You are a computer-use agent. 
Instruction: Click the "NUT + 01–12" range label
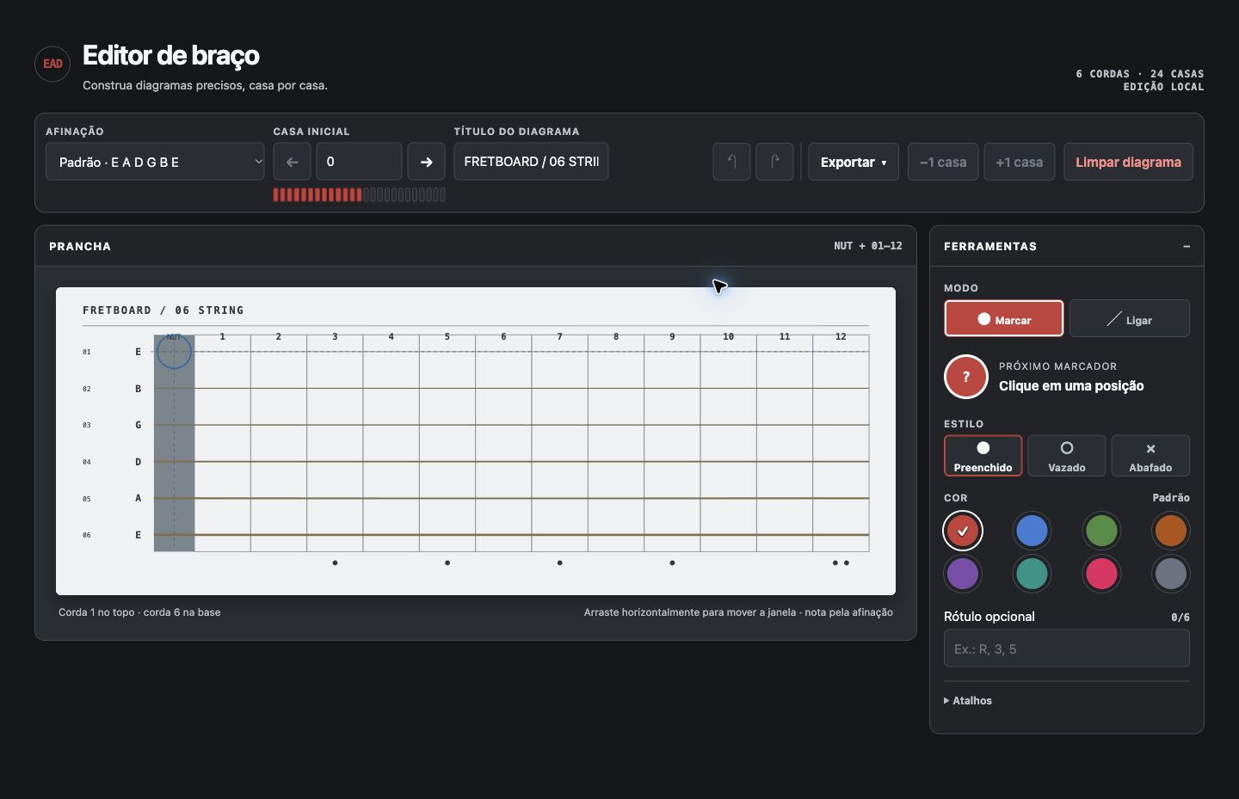pos(868,246)
